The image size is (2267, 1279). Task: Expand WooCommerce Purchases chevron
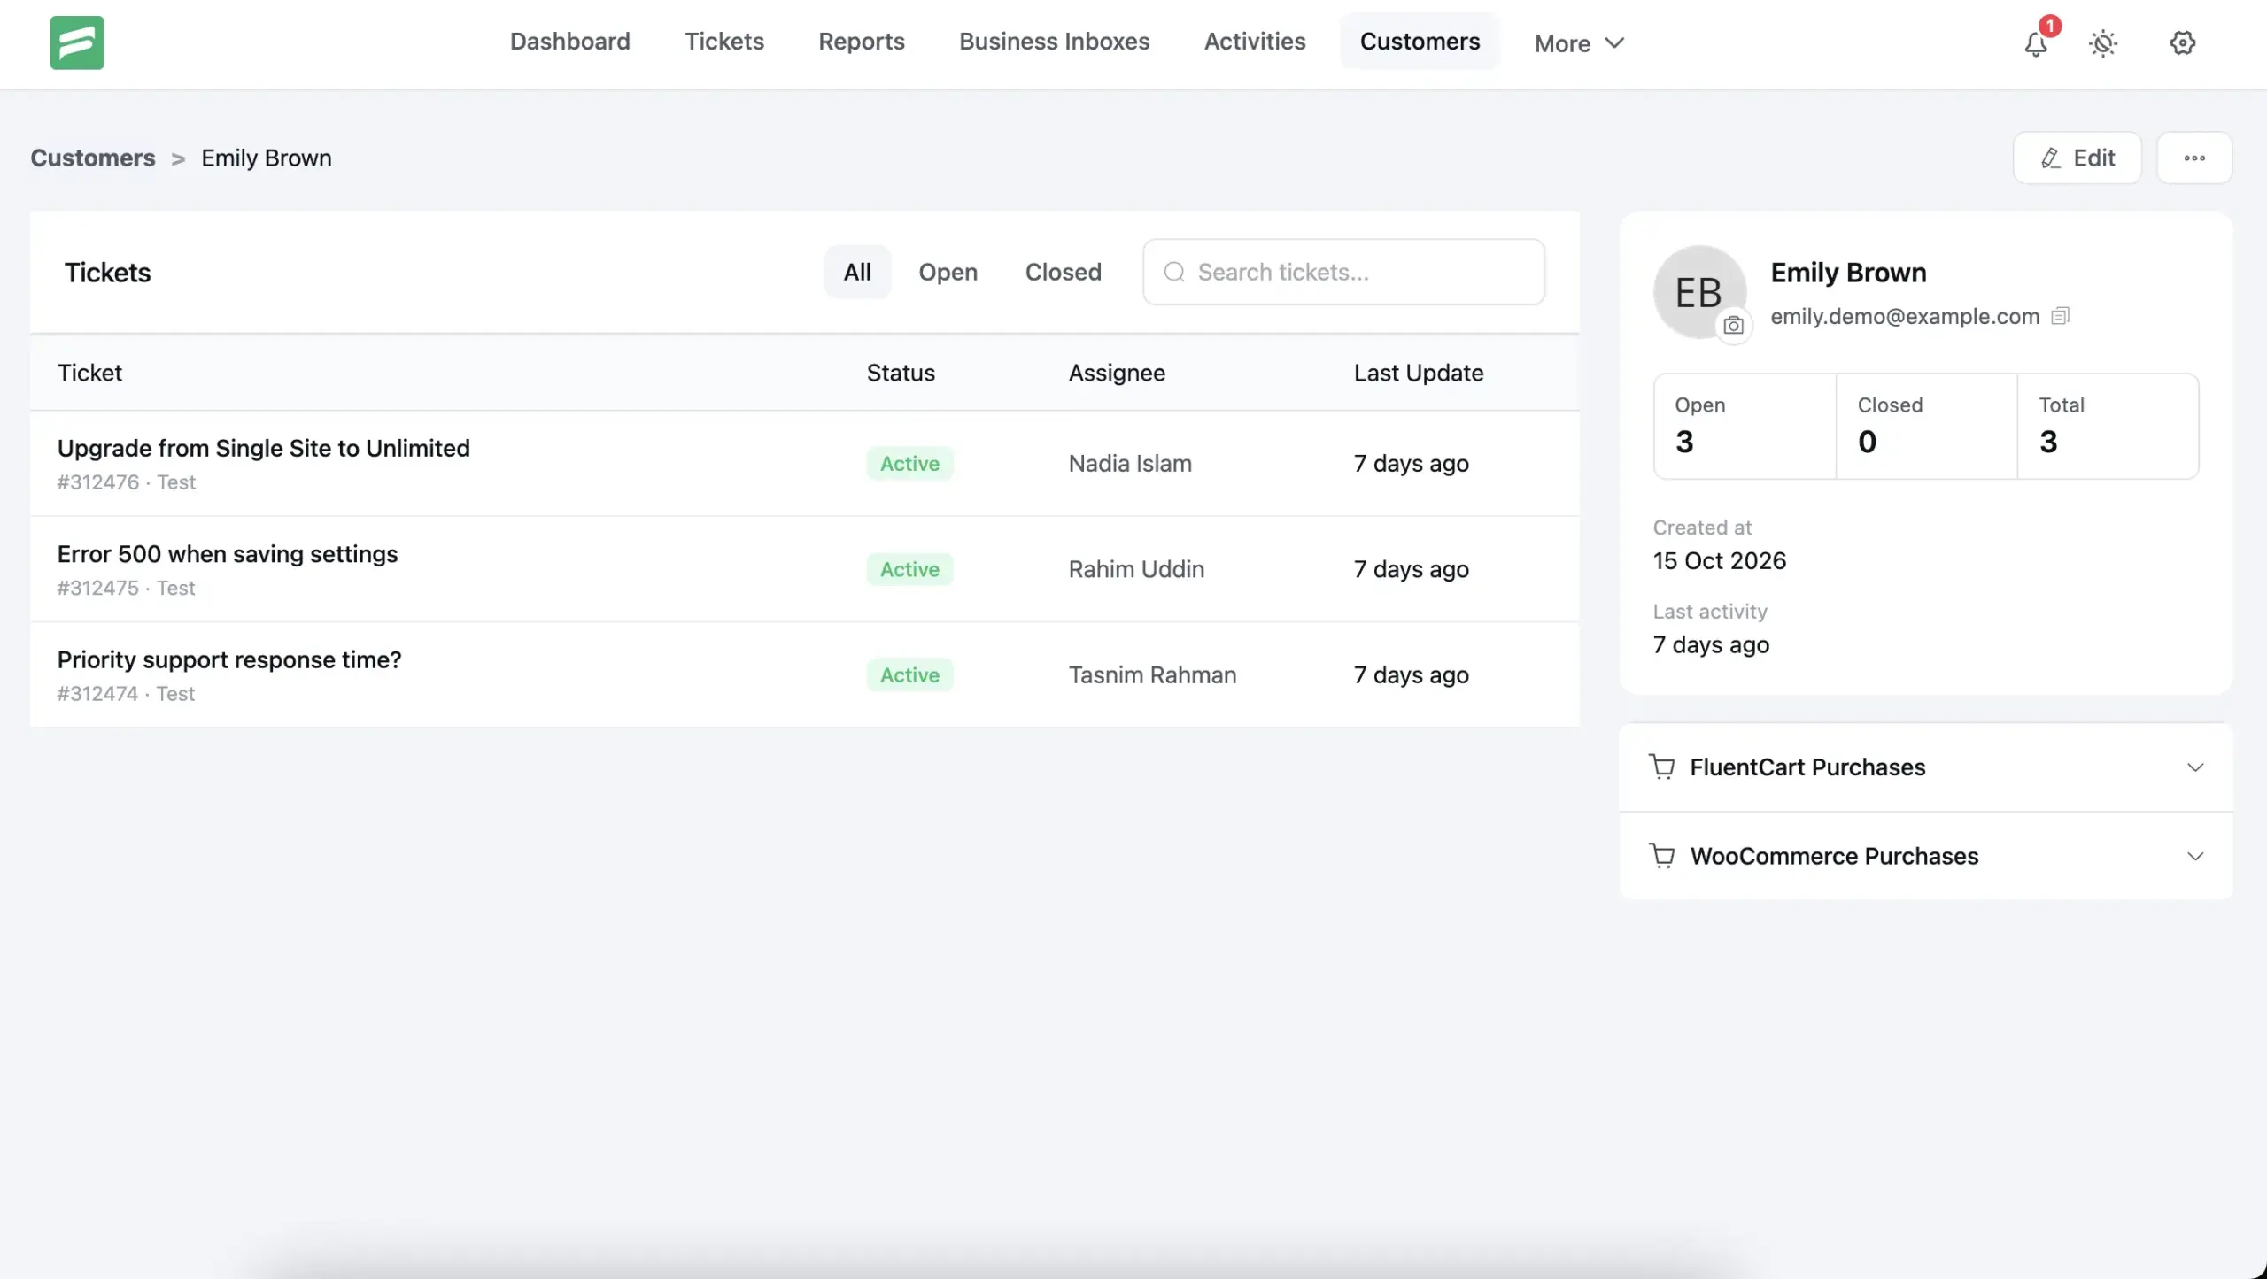pyautogui.click(x=2195, y=856)
